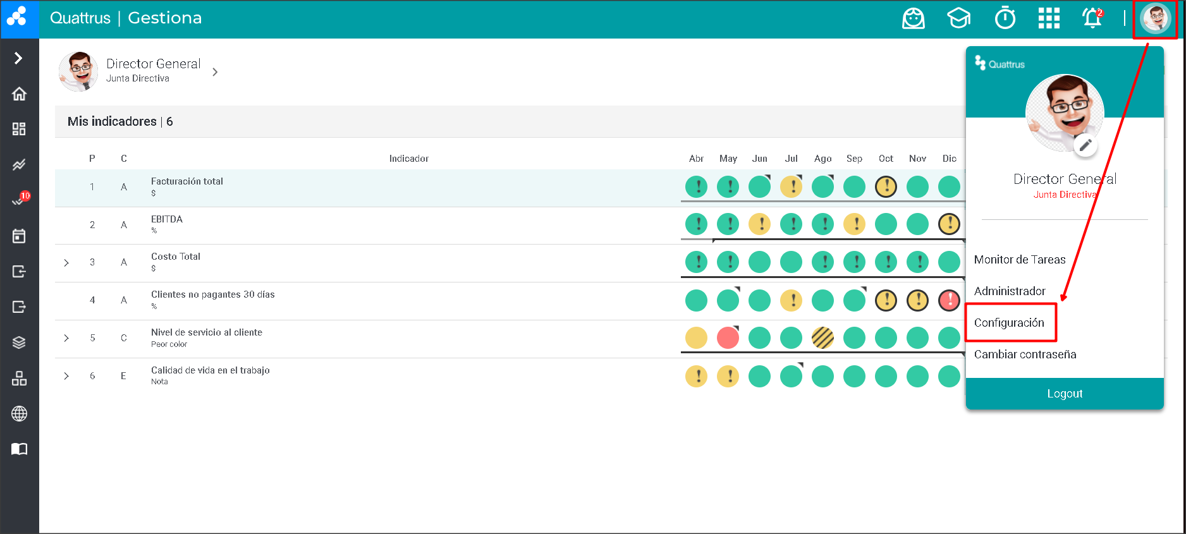
Task: Click the globe icon in sidebar
Action: 19,414
